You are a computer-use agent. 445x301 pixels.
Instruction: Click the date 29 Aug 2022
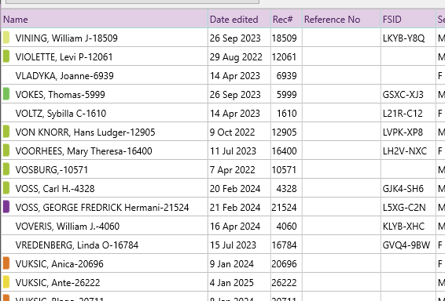click(x=236, y=57)
